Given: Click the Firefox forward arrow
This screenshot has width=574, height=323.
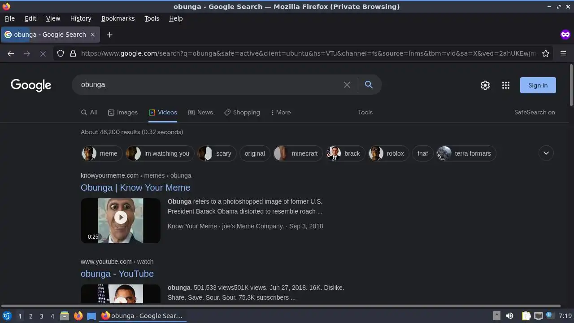Looking at the screenshot, I should tap(27, 53).
